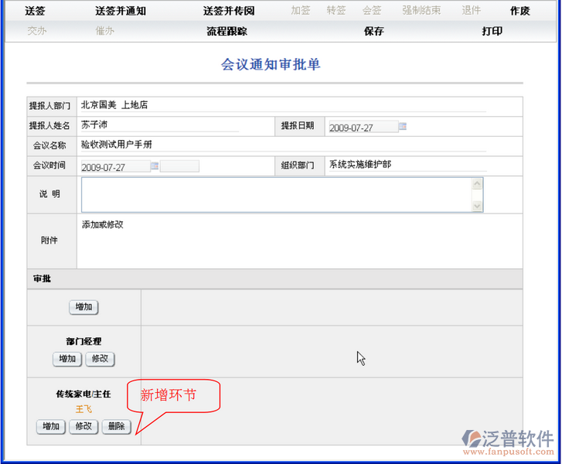
Task: Click into the 说明 text area
Action: pos(276,195)
